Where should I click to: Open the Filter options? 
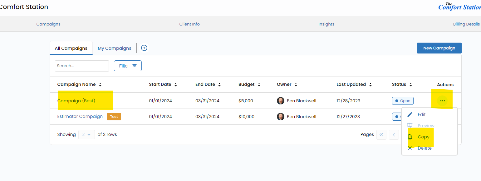point(128,66)
